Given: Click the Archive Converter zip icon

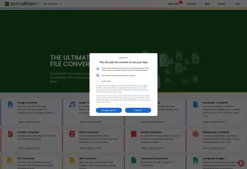Looking at the screenshot, I should (10, 134).
